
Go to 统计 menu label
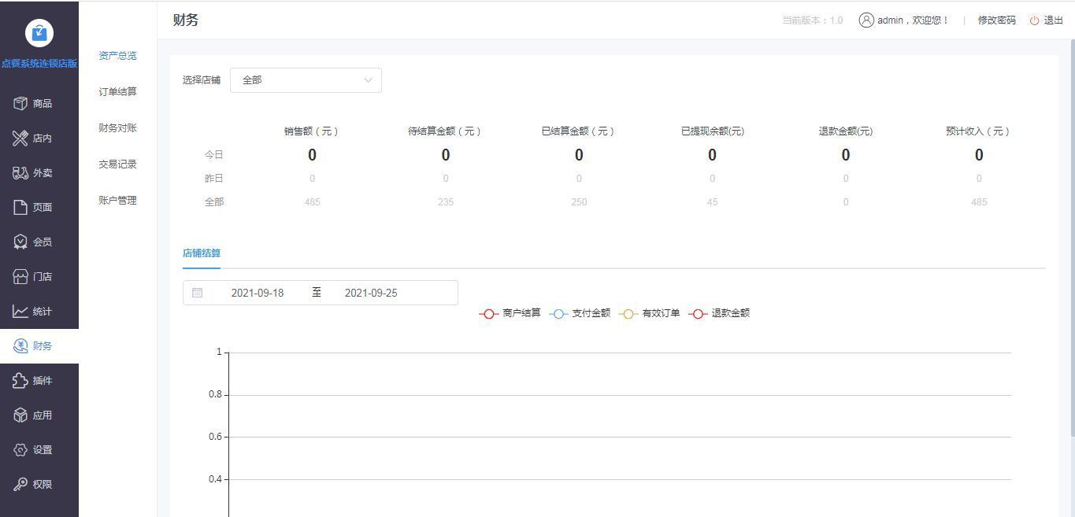[x=43, y=312]
